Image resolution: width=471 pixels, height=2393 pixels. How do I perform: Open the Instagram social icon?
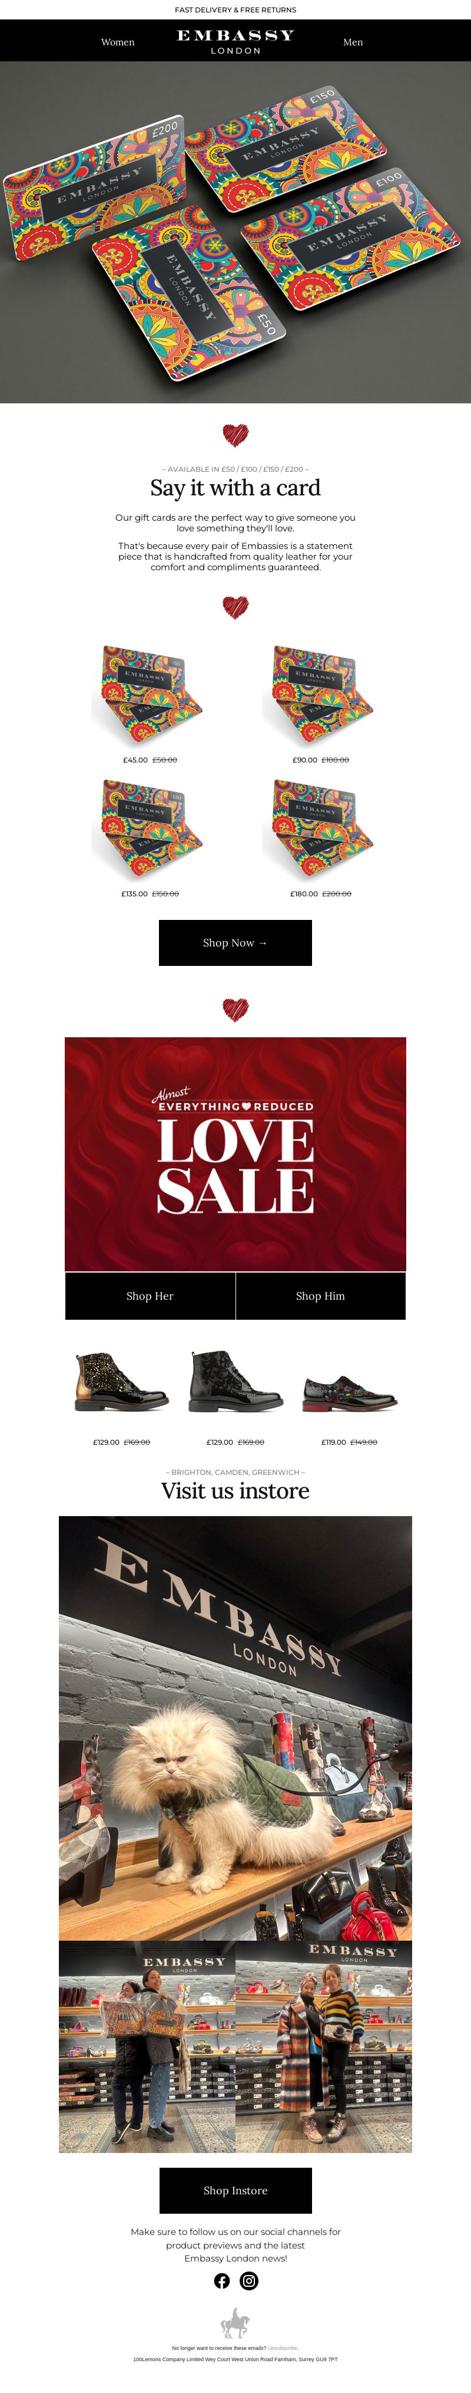point(250,2280)
